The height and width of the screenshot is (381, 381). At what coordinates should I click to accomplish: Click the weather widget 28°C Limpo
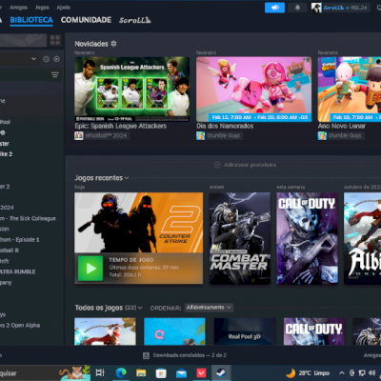coord(308,373)
